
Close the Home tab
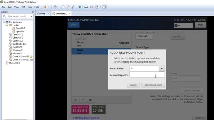click(x=48, y=13)
